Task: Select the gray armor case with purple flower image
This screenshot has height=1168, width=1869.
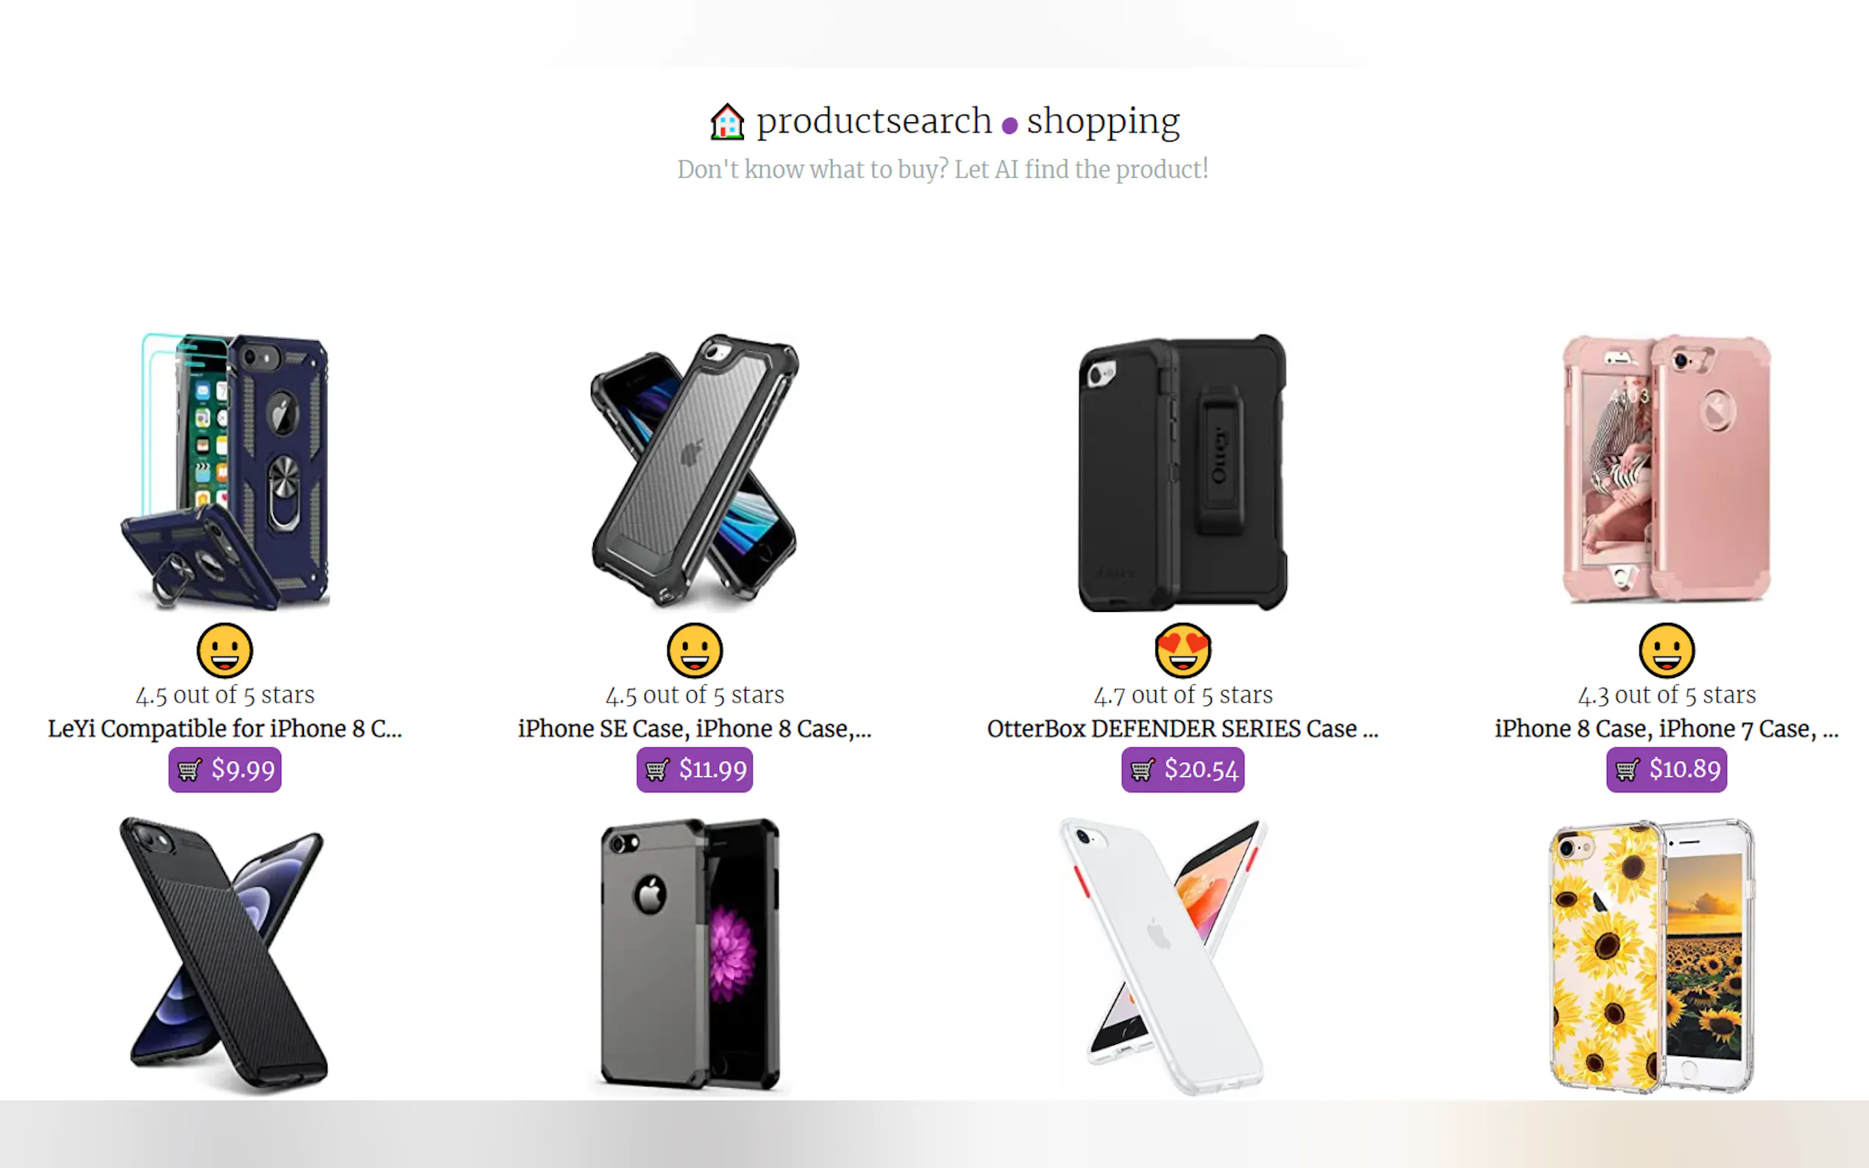Action: pyautogui.click(x=690, y=955)
